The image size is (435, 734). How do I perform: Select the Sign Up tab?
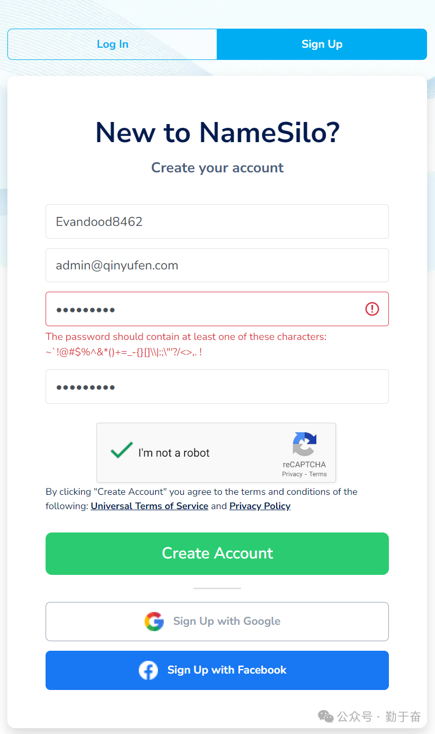pos(322,44)
